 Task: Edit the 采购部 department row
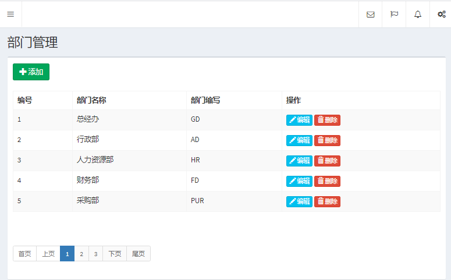coord(299,201)
